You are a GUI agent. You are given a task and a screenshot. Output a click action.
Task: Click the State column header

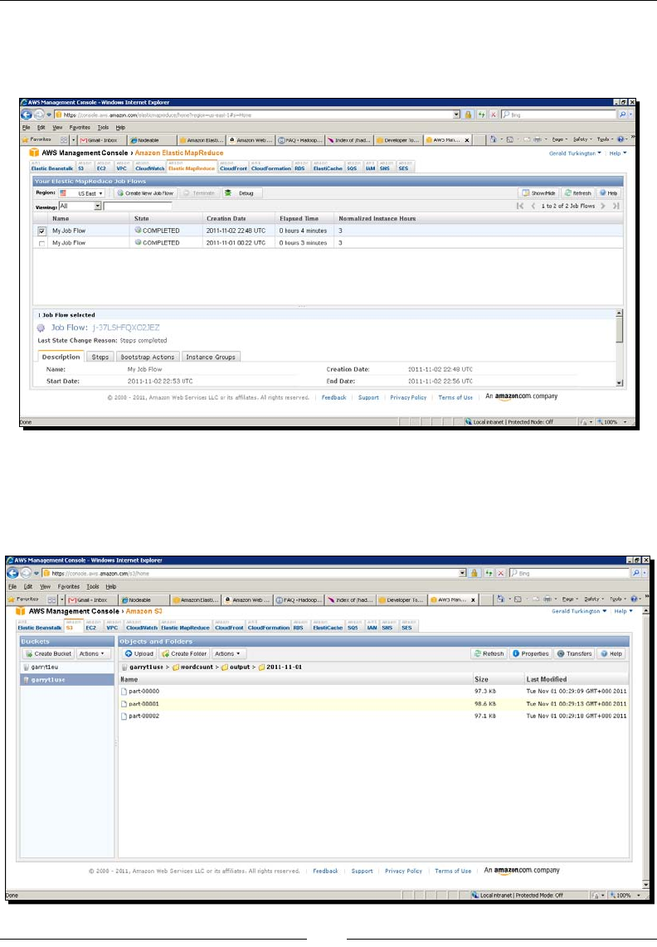[166, 219]
